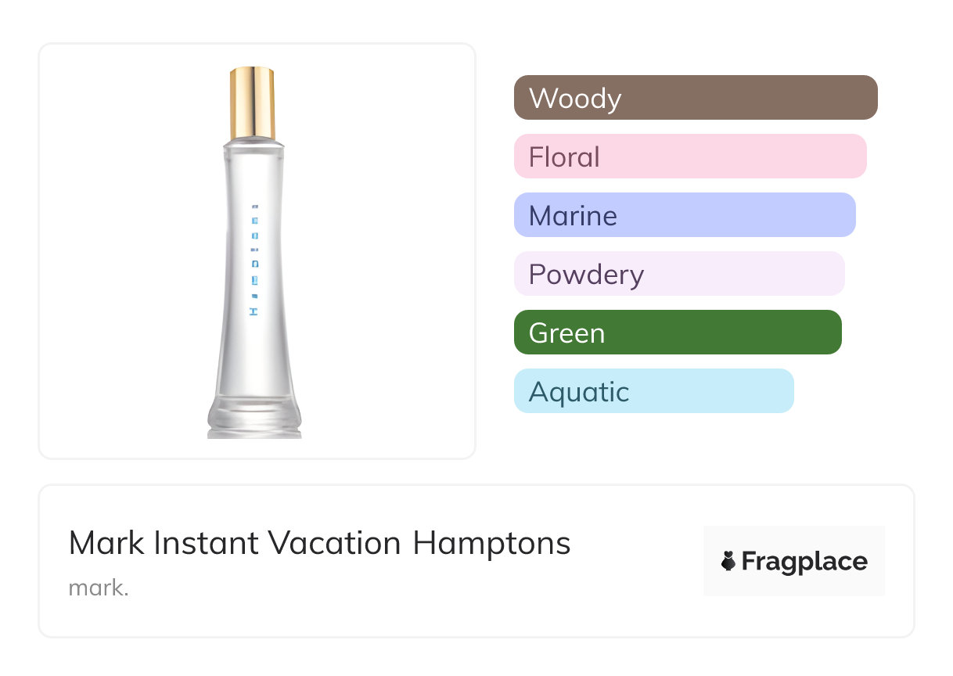Image resolution: width=953 pixels, height=676 pixels.
Task: Click the 'Woody' text label
Action: pyautogui.click(x=574, y=99)
